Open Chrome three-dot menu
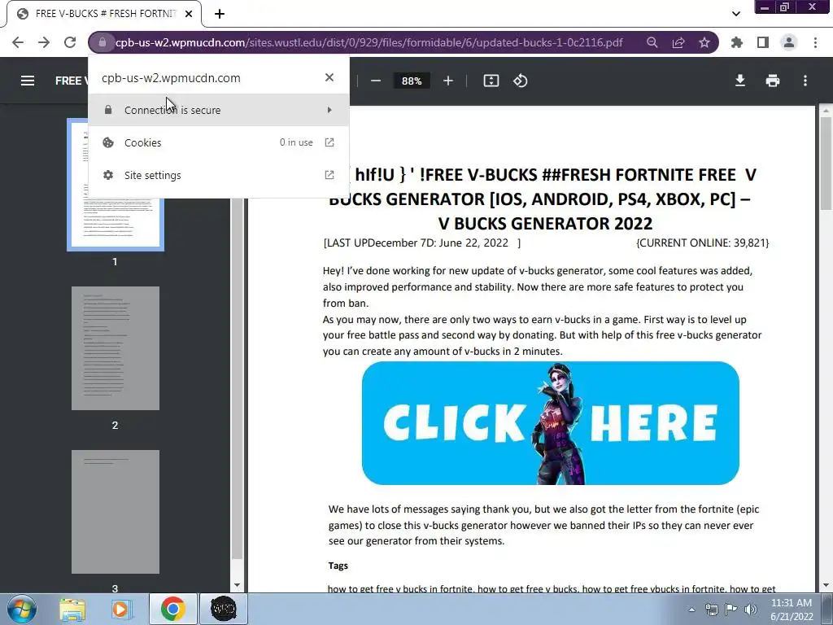 click(x=815, y=42)
